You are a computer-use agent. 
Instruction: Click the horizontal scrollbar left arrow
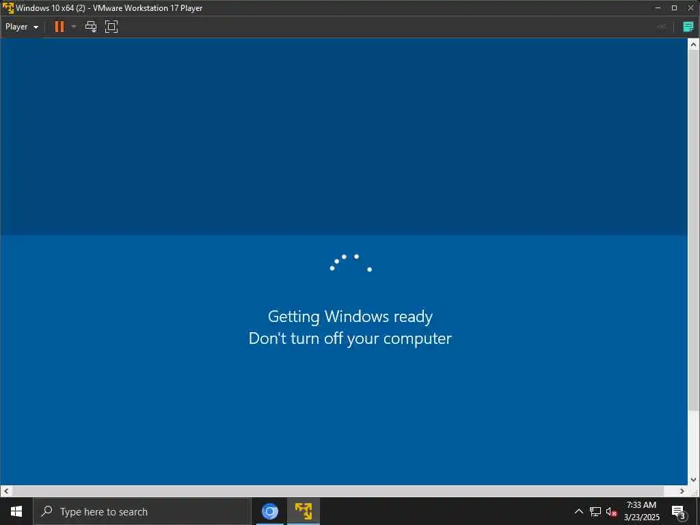pos(5,491)
